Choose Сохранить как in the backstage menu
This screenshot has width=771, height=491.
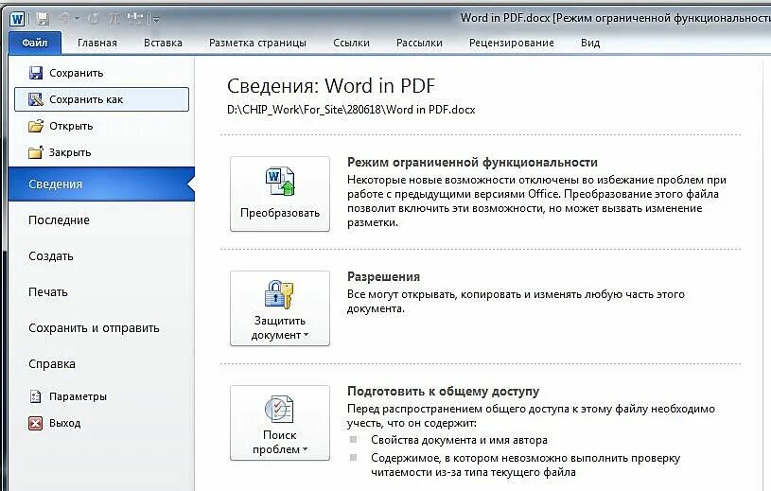(x=102, y=99)
